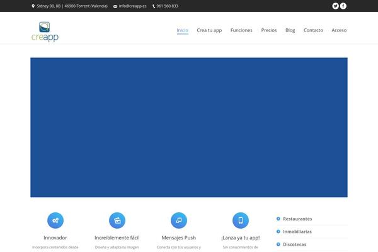Click the phone handset icon
The width and height of the screenshot is (378, 252).
(x=154, y=6)
